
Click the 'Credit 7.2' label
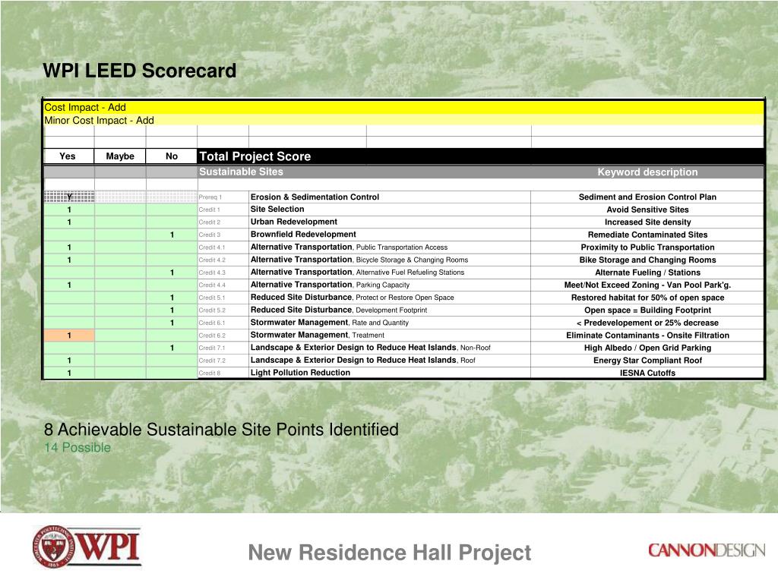pos(212,361)
